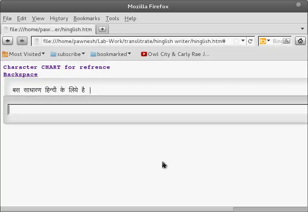The width and height of the screenshot is (308, 212).
Task: Click the Bing search magnifier icon
Action: 287,41
